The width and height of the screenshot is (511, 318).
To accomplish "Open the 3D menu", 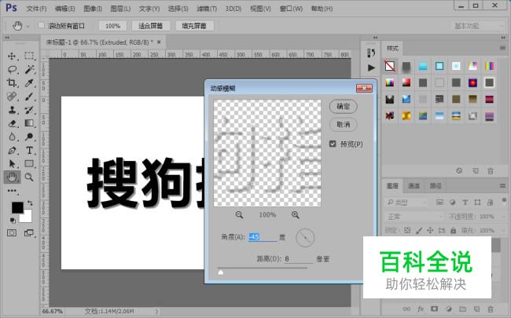I will pos(233,9).
